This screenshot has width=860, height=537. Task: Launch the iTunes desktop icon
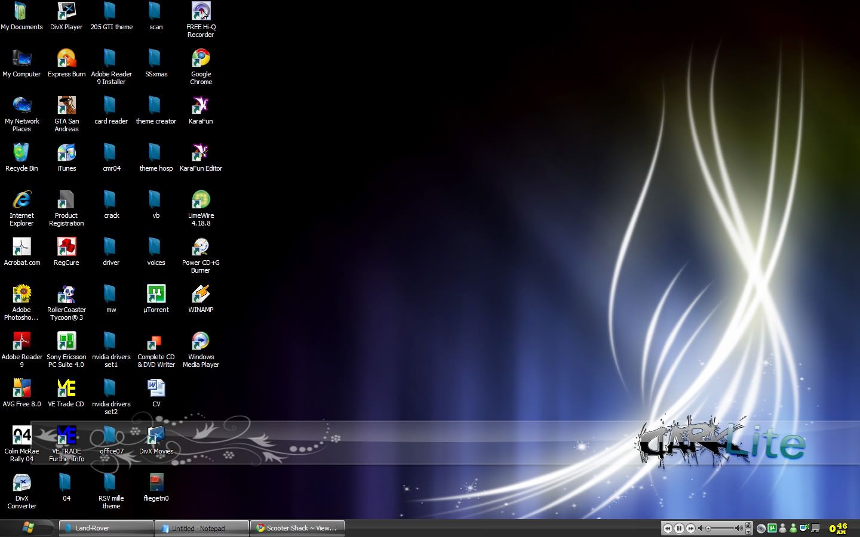pos(66,153)
